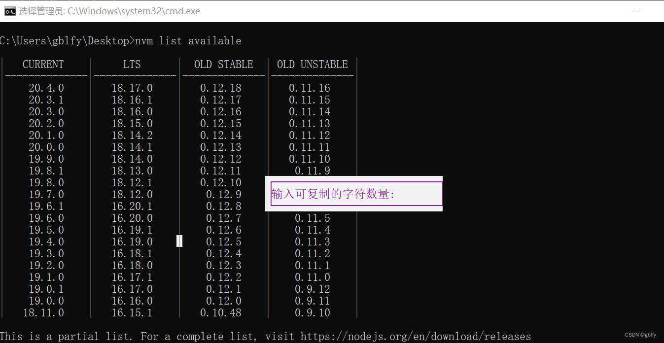Click the OLD UNSTABLE column header
The width and height of the screenshot is (664, 343).
point(313,65)
